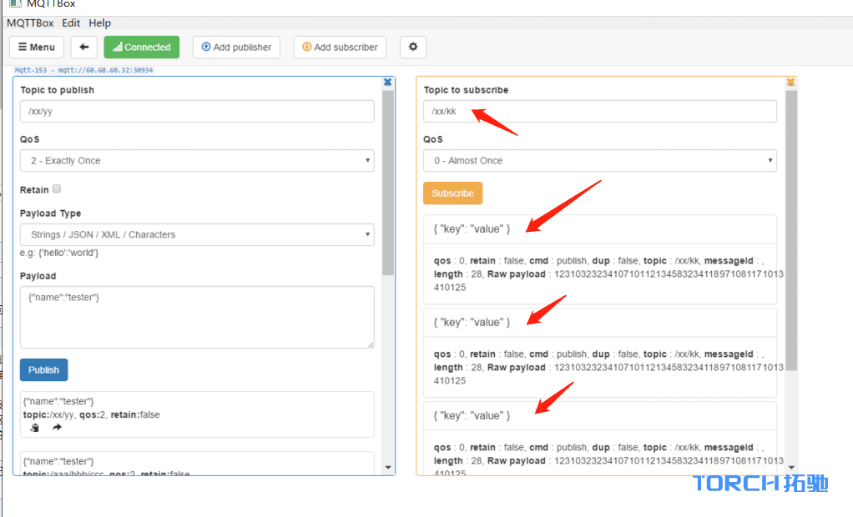Open the Edit menu

(71, 23)
